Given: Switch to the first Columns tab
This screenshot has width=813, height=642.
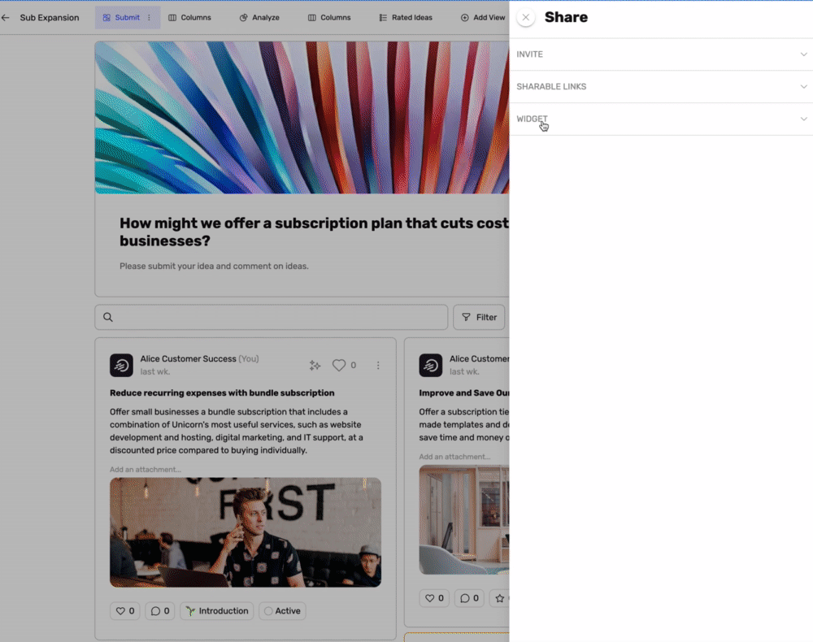Looking at the screenshot, I should [x=189, y=18].
